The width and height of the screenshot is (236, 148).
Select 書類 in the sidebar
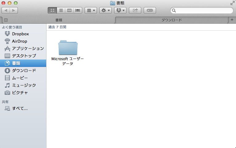pos(23,63)
